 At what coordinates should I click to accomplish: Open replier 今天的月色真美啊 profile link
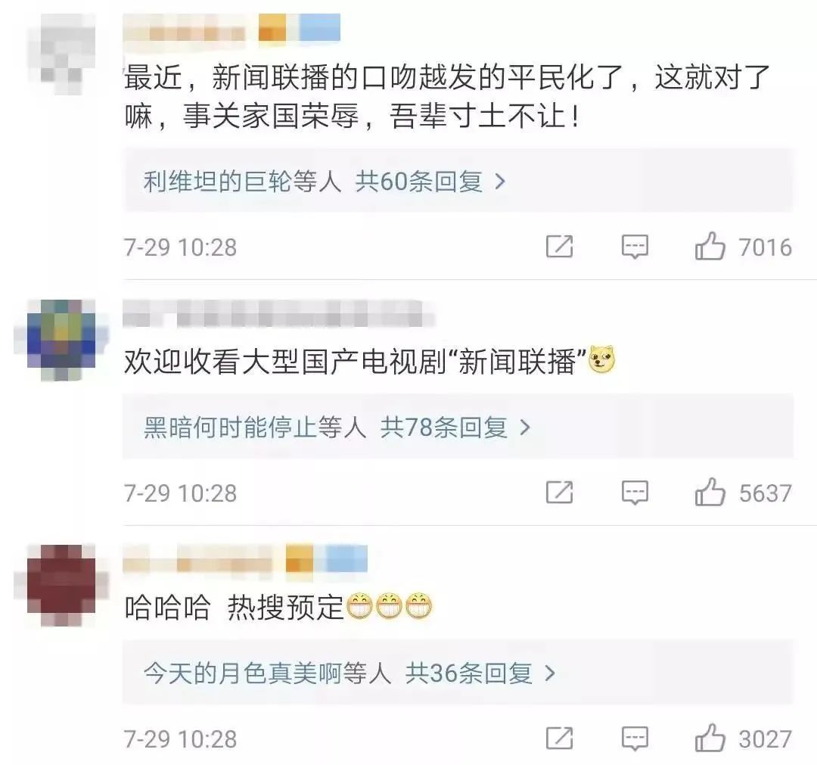point(242,673)
